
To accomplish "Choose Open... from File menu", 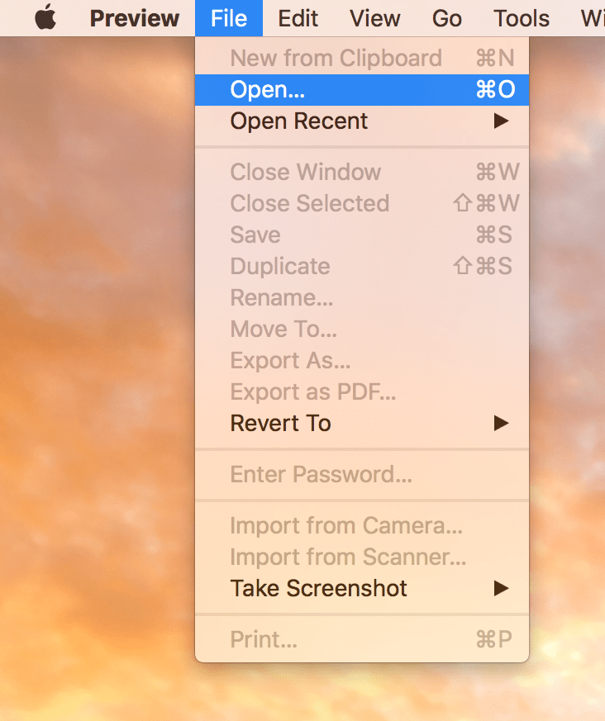I will point(362,90).
